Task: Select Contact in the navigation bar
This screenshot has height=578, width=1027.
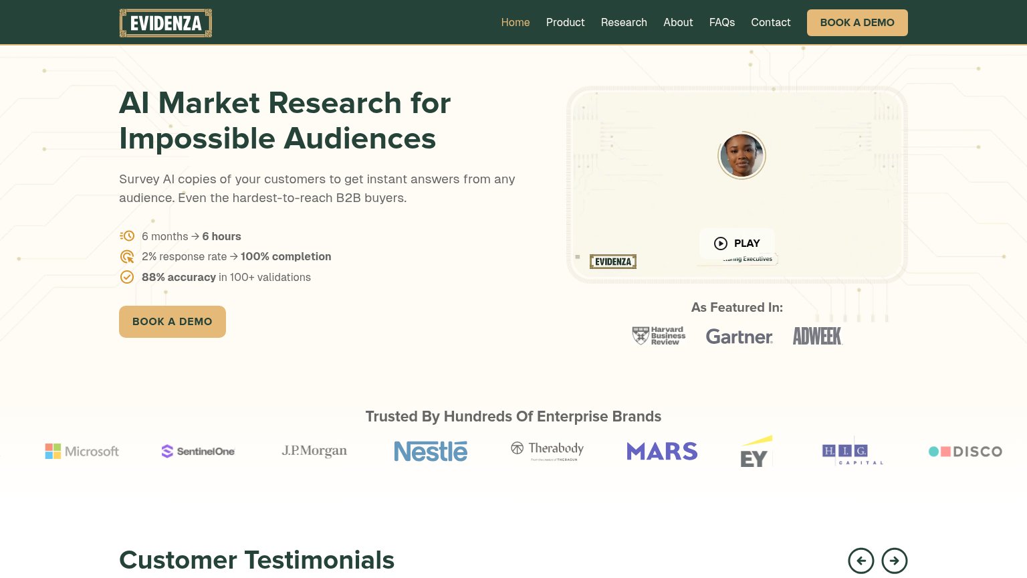Action: coord(771,23)
